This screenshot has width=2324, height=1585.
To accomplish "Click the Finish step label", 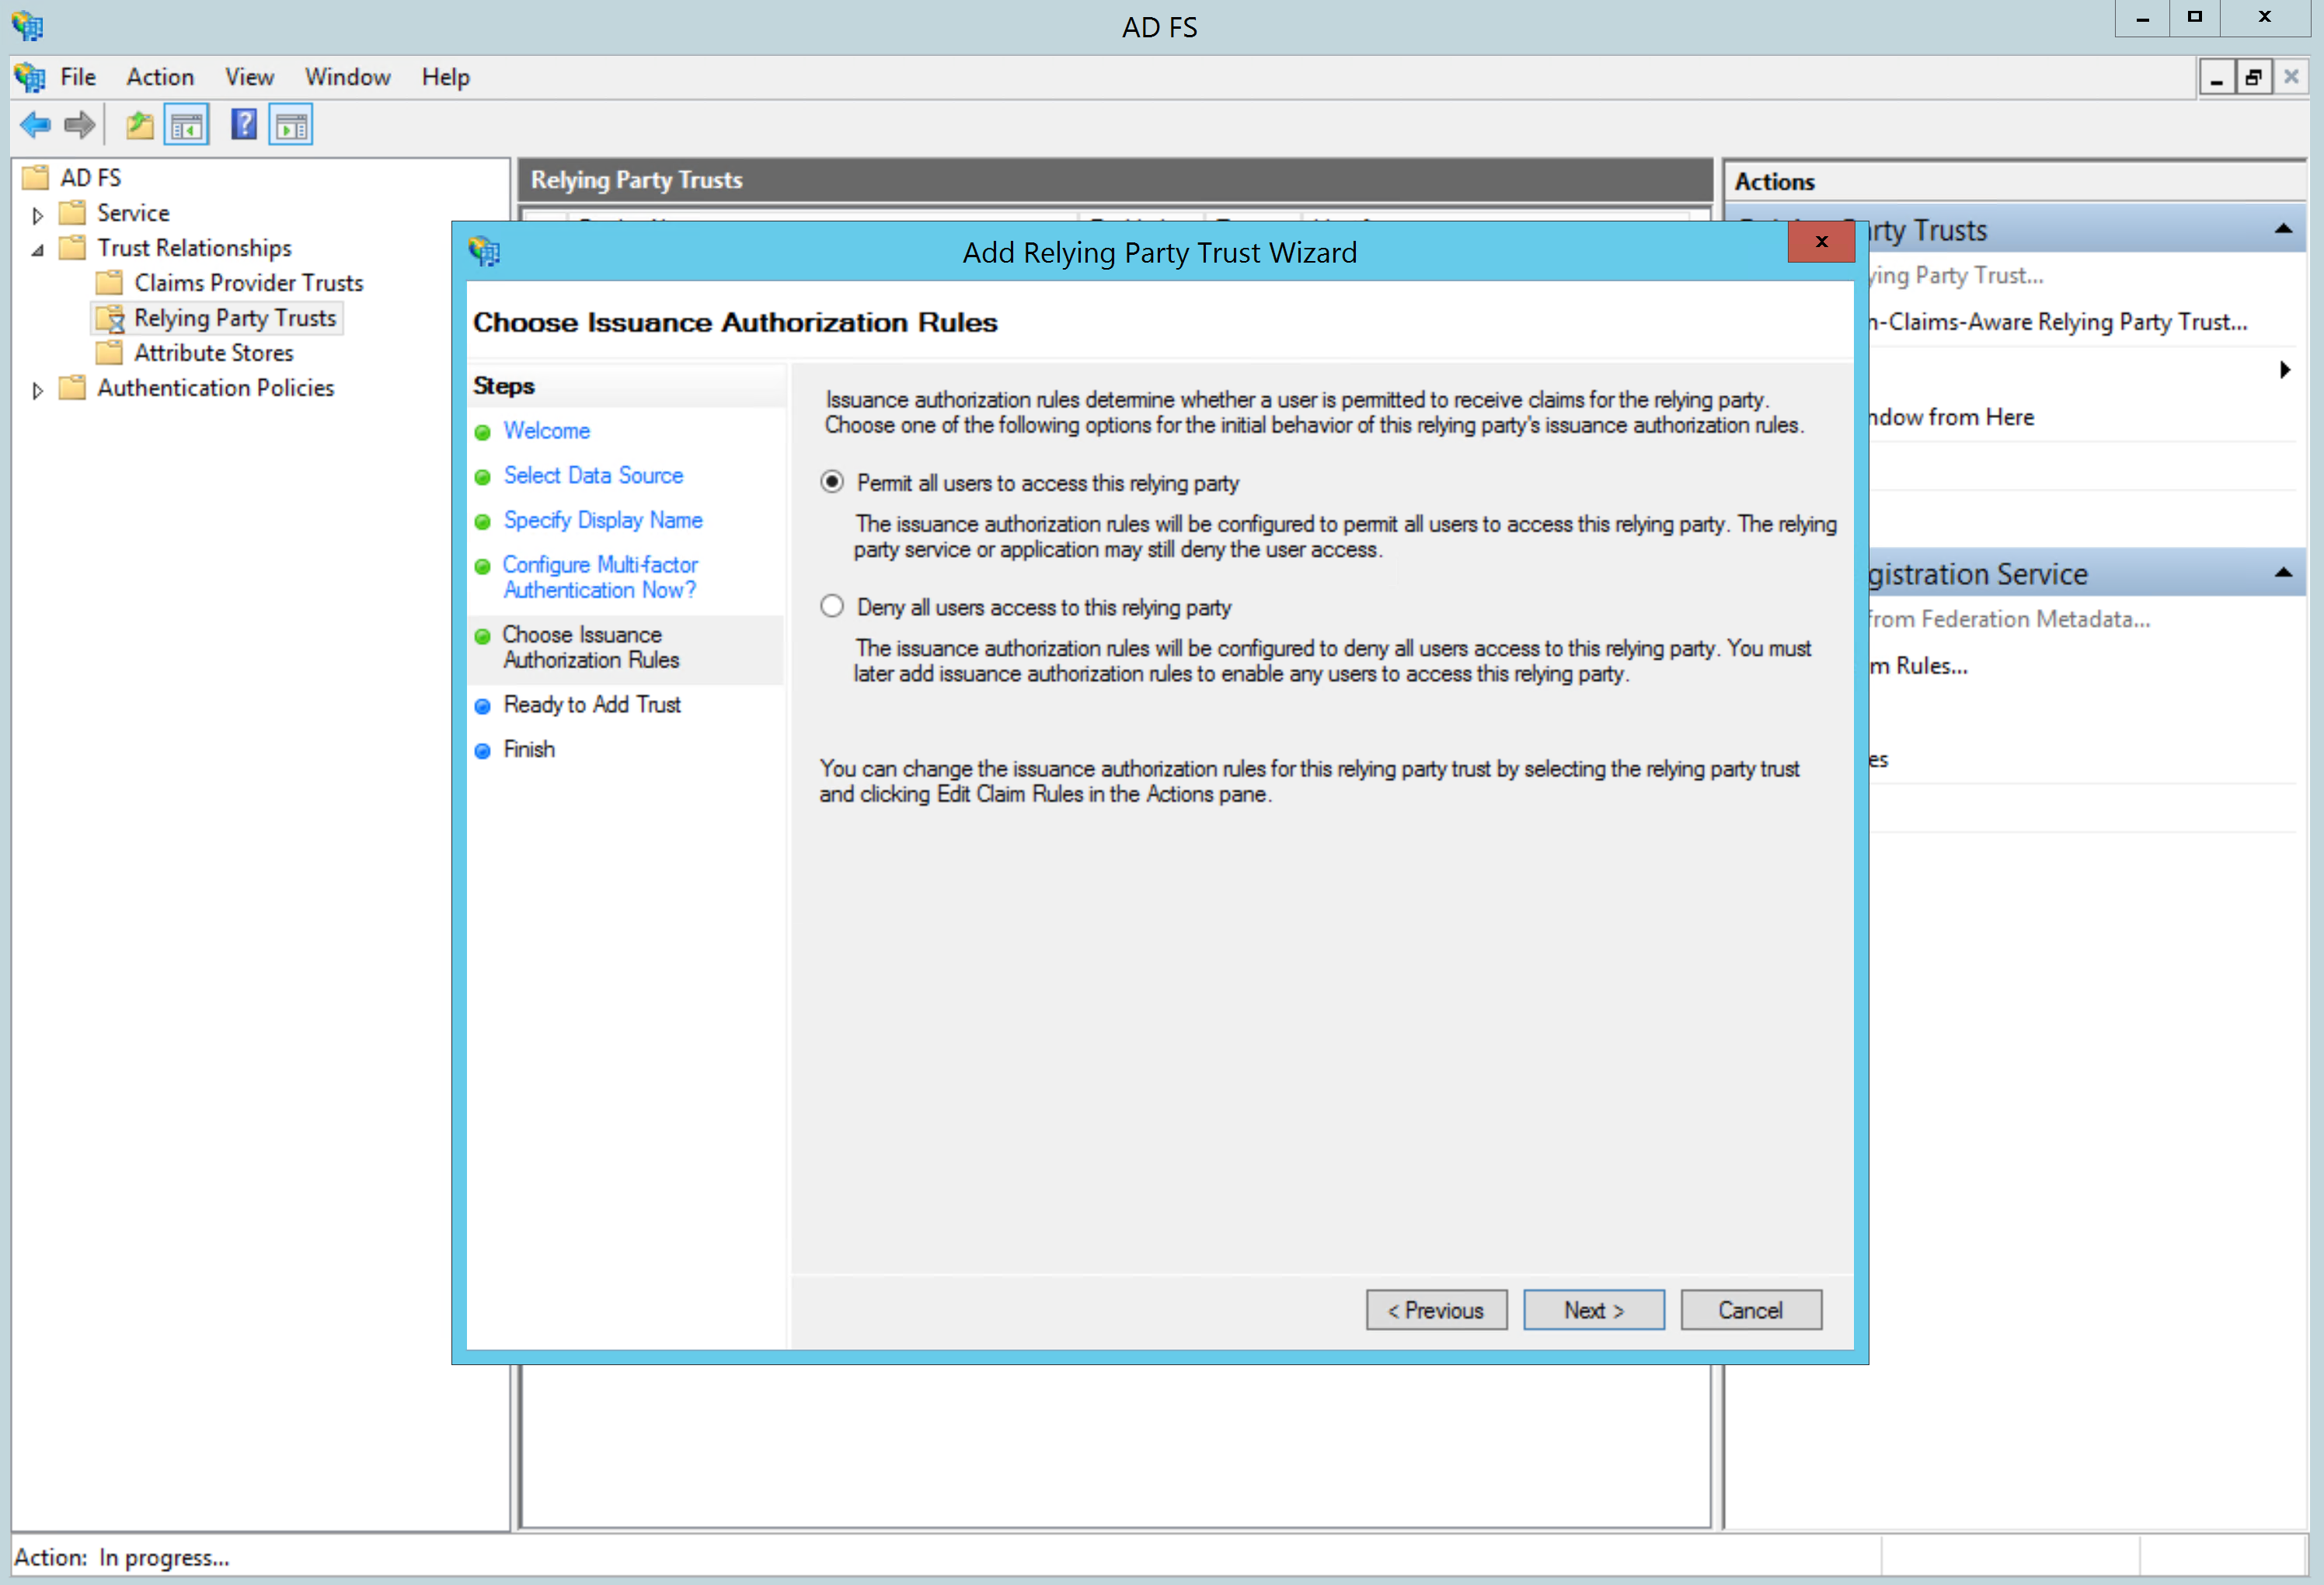I will coord(529,749).
